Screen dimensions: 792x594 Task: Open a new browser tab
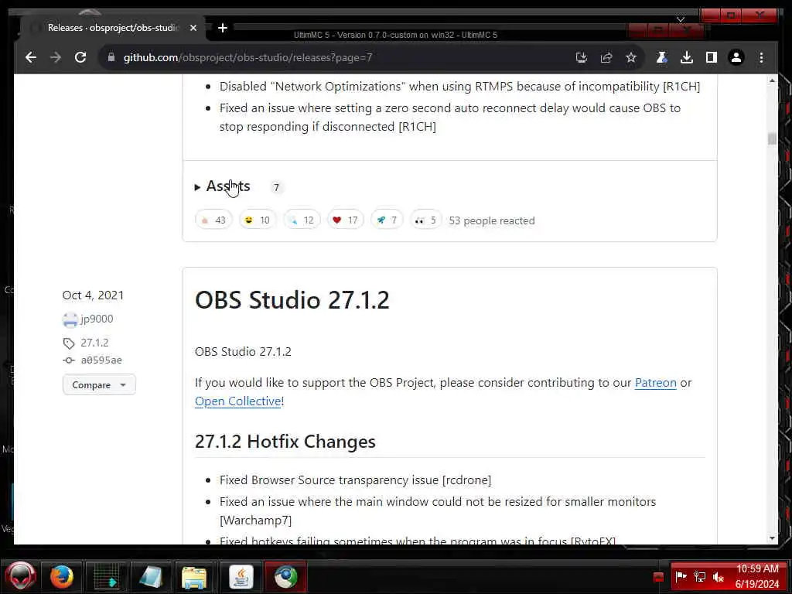[223, 28]
